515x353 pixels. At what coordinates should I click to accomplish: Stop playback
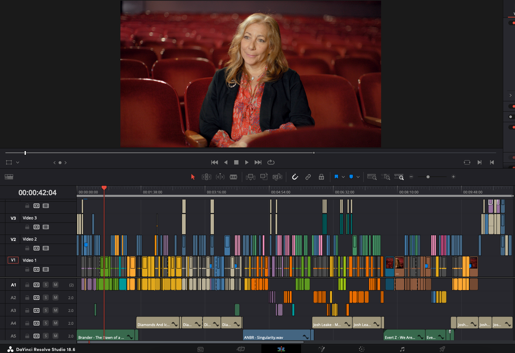236,162
